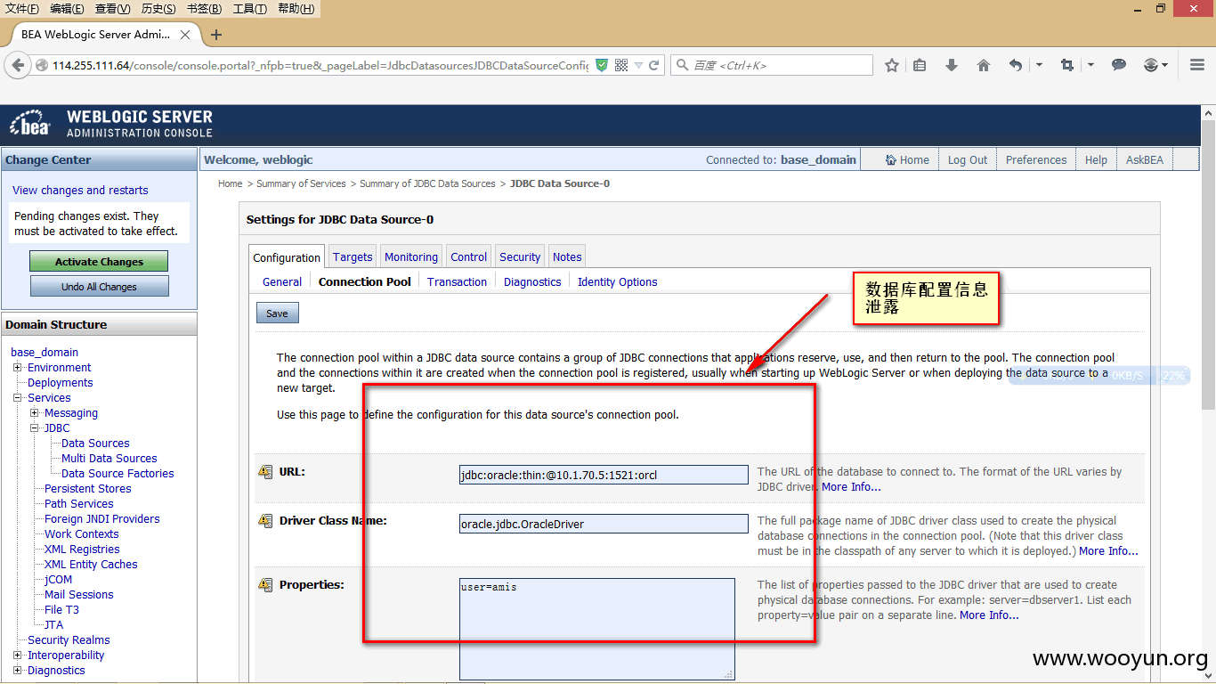Viewport: 1216px width, 684px height.
Task: Switch to the Notes tab
Action: pos(567,256)
